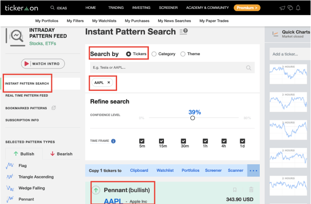The image size is (311, 204).
Task: Click the ticker search field magnifier icon
Action: point(249,68)
